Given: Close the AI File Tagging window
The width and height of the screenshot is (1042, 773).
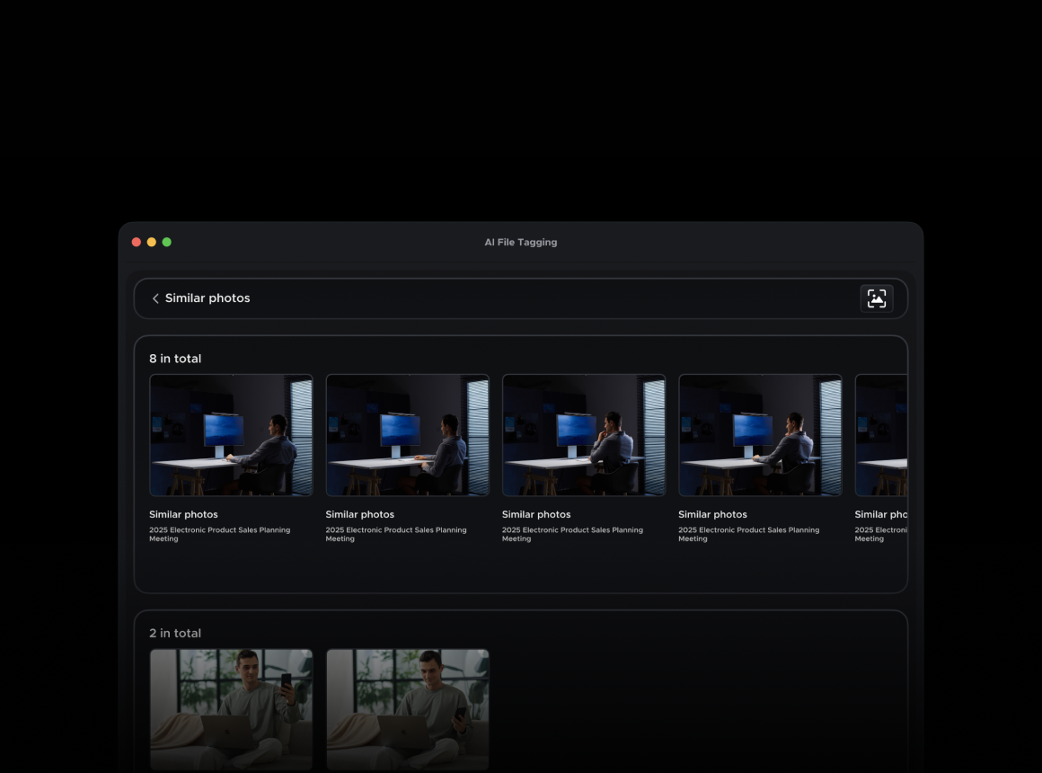Looking at the screenshot, I should (x=137, y=242).
